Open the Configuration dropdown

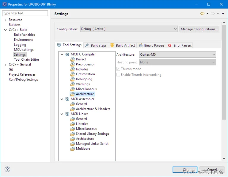point(129,29)
